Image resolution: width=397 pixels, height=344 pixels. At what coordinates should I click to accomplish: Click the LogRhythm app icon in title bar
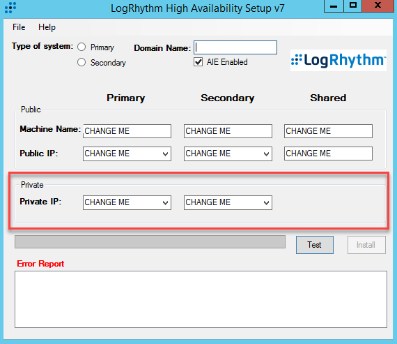(10, 8)
